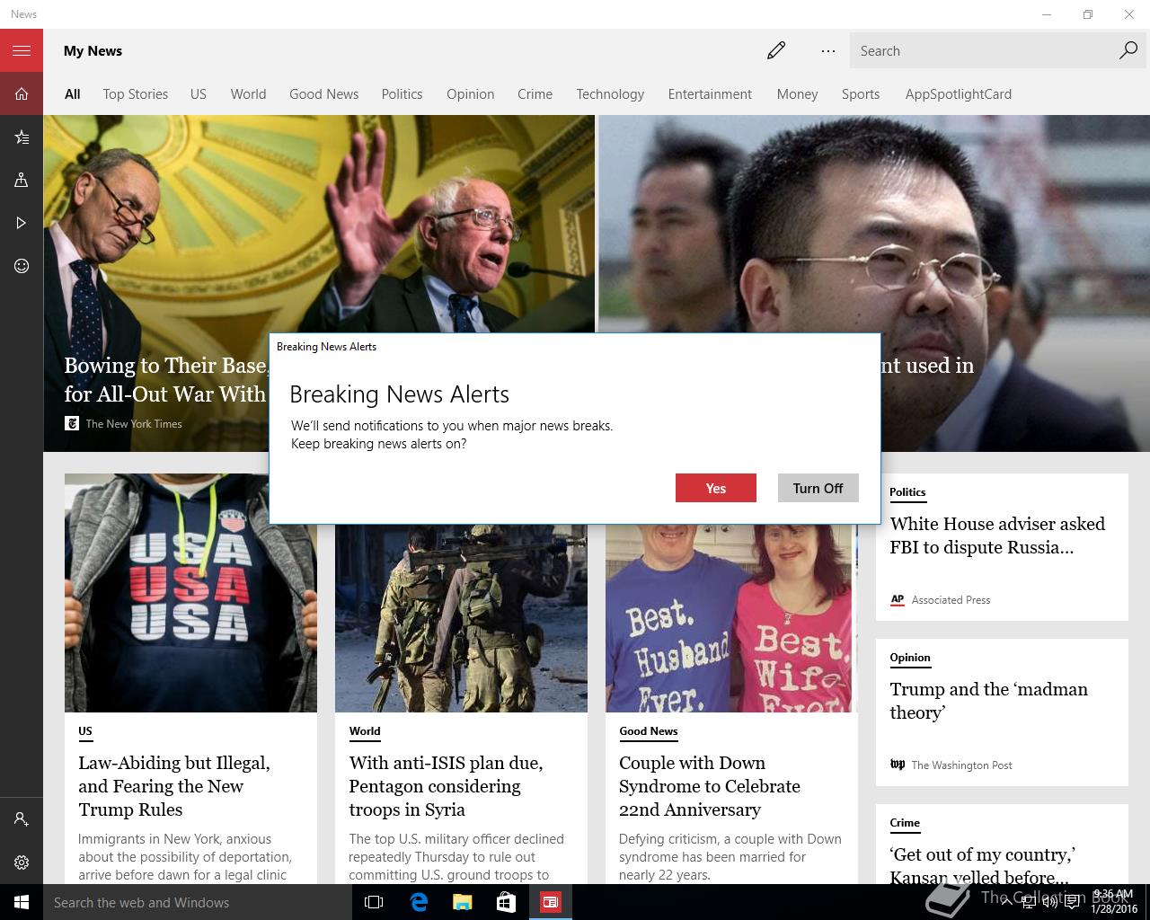The height and width of the screenshot is (920, 1150).
Task: Click the Associated Press source label
Action: click(x=951, y=600)
